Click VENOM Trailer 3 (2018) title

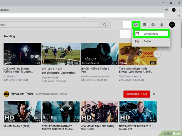point(17,126)
